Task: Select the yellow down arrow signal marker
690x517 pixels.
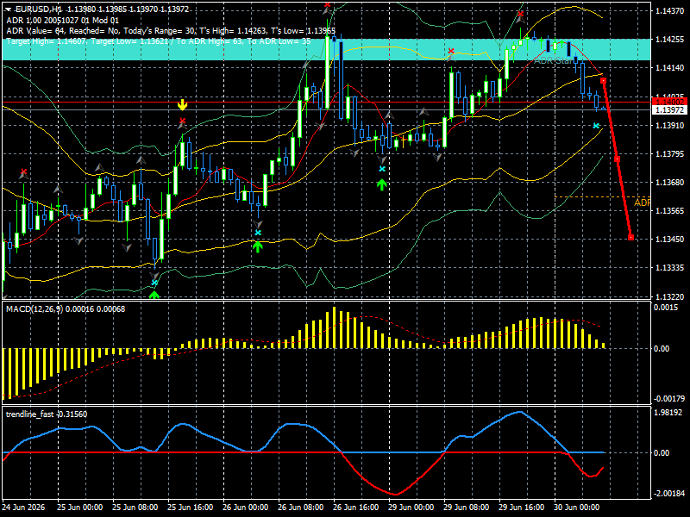Action: [x=182, y=105]
